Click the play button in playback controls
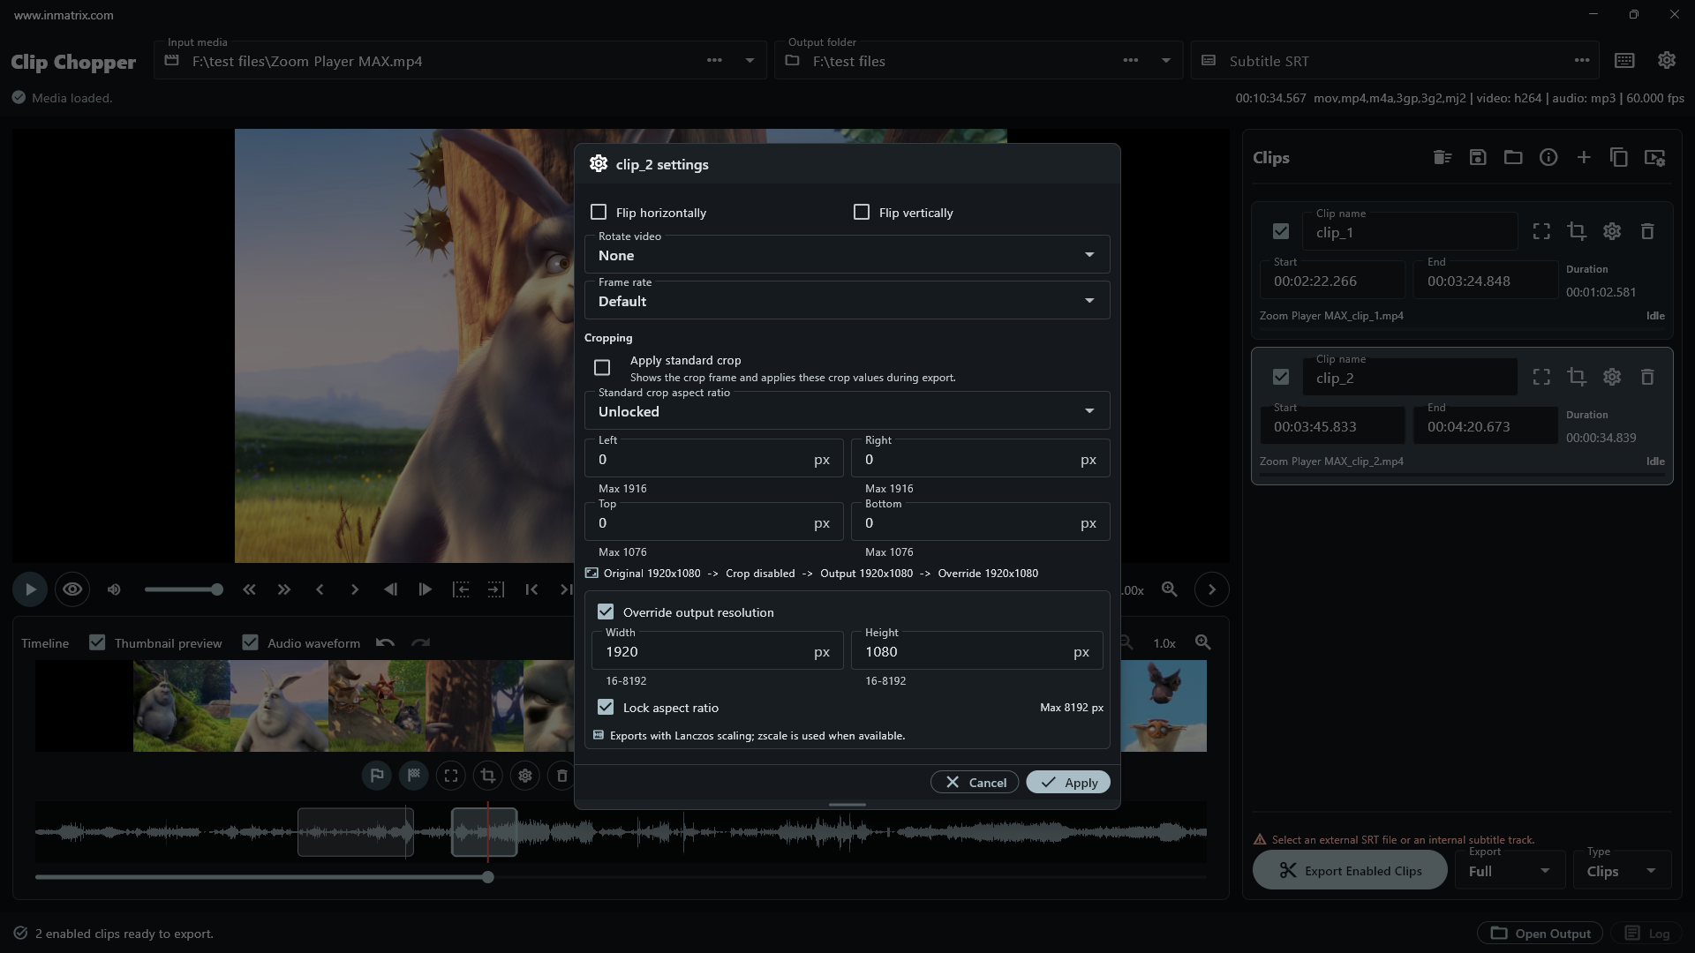The height and width of the screenshot is (953, 1695). [30, 589]
